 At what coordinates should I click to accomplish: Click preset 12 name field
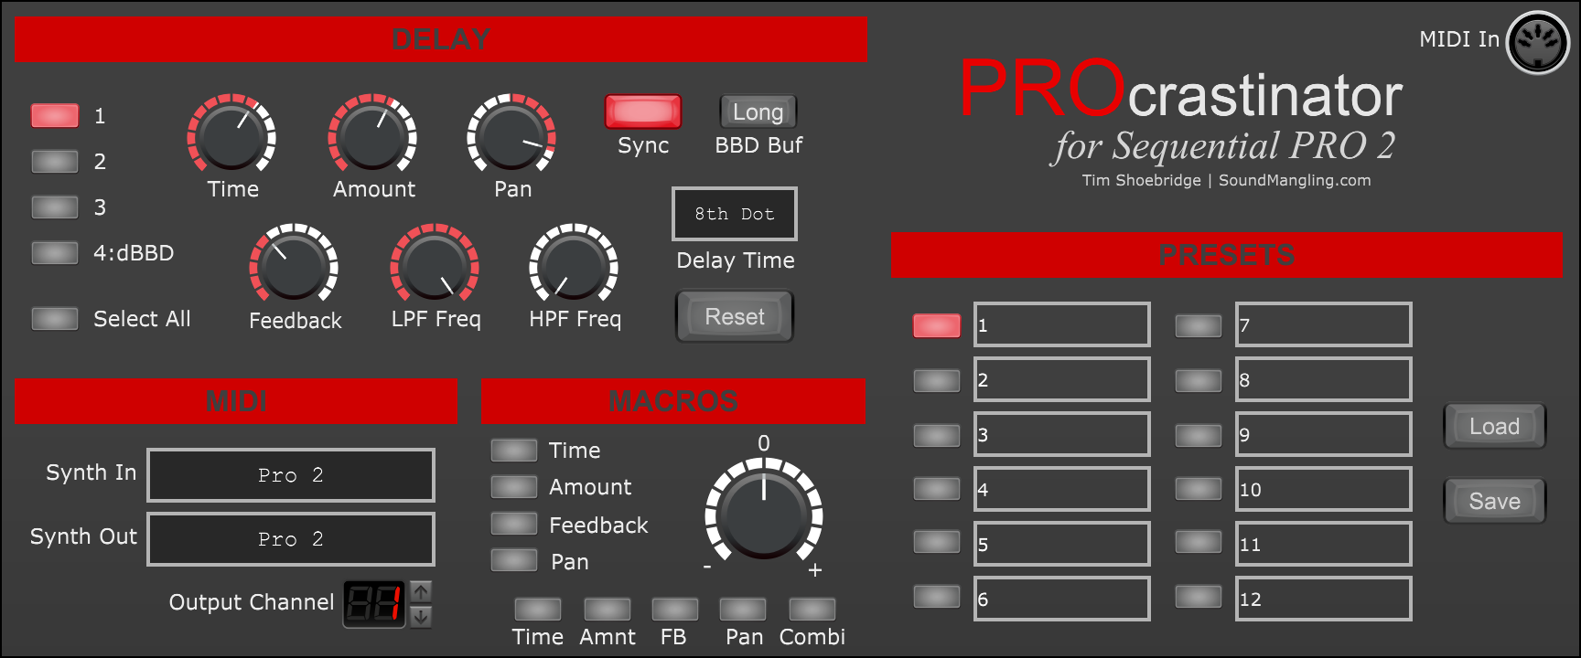[x=1324, y=599]
